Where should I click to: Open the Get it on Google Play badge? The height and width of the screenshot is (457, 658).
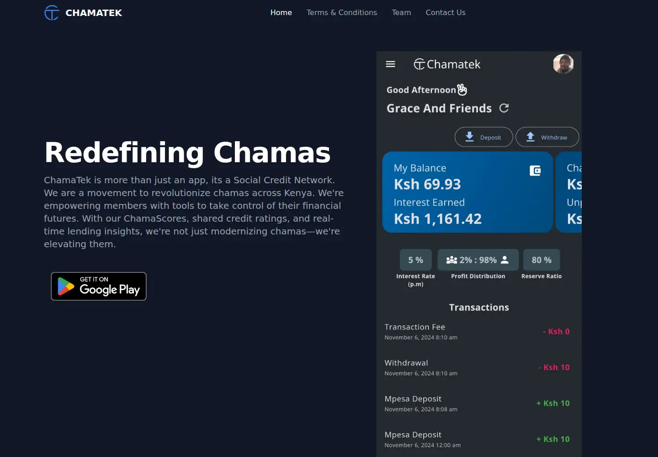coord(99,287)
